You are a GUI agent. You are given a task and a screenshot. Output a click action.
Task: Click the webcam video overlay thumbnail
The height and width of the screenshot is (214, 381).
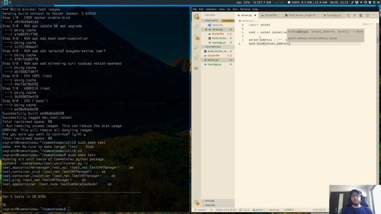355,200
